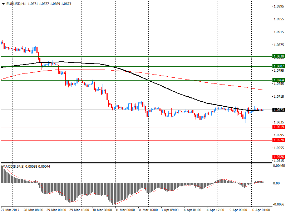Click the 29 Mar 00:00 time label
The height and width of the screenshot is (214, 286).
click(x=56, y=210)
